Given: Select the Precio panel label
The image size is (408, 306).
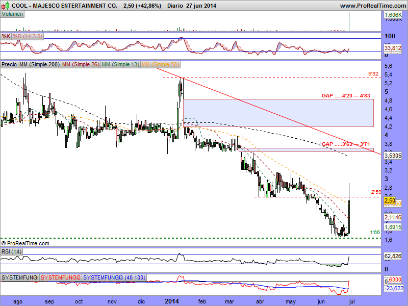Looking at the screenshot, I should point(9,64).
